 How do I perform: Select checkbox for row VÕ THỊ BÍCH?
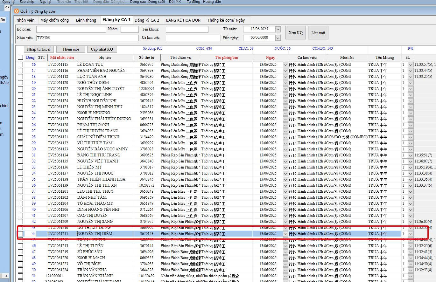click(x=20, y=264)
